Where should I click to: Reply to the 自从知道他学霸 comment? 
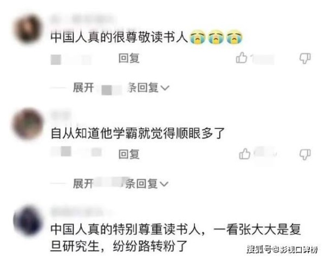click(129, 154)
